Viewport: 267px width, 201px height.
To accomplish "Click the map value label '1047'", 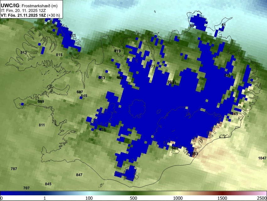I will [x=262, y=158].
